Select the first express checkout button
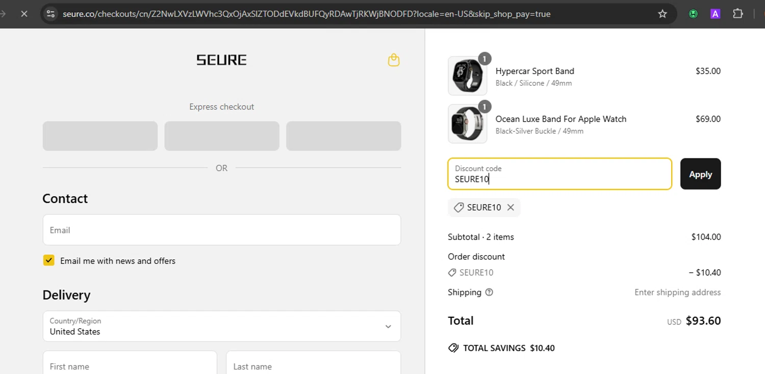The height and width of the screenshot is (374, 765). tap(100, 136)
